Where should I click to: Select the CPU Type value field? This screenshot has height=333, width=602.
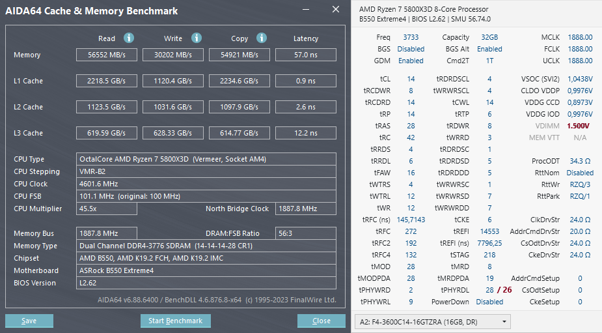tap(206, 159)
